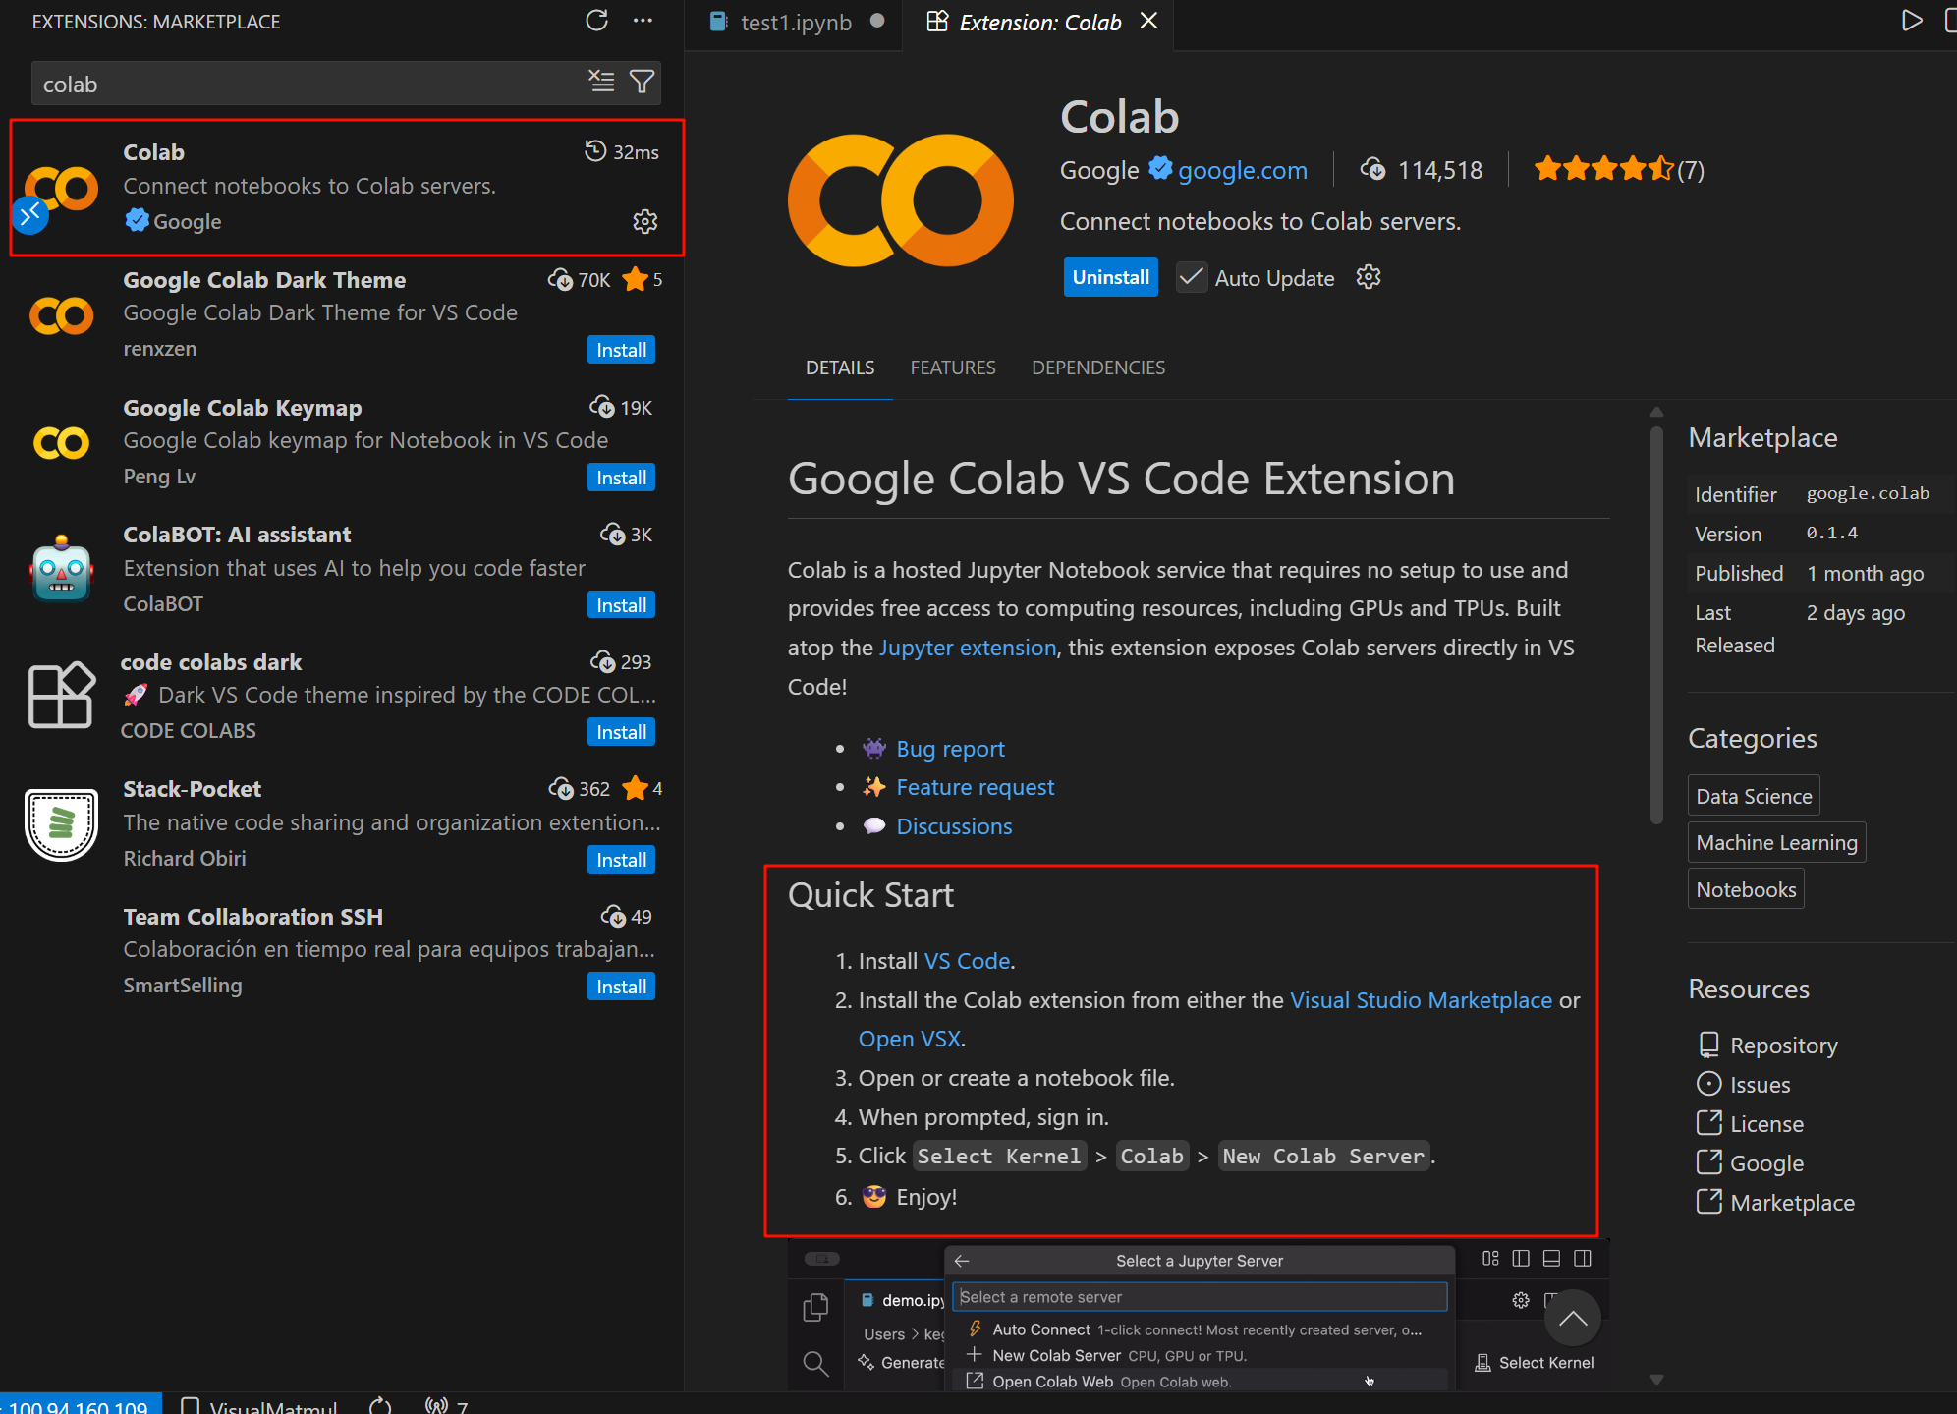This screenshot has height=1414, width=1957.
Task: Open the extensions views more actions menu
Action: point(643,21)
